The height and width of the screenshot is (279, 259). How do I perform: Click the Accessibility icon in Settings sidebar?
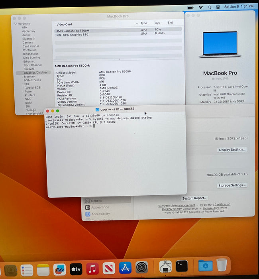tap(88, 214)
